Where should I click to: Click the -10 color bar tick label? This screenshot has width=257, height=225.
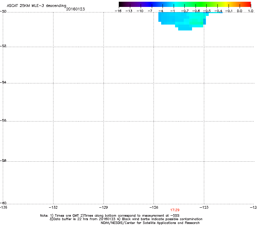click(x=140, y=11)
